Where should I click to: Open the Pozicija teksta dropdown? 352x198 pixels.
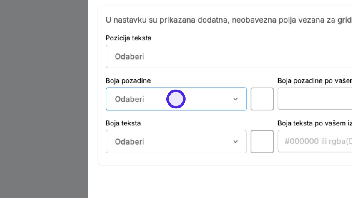click(x=229, y=56)
